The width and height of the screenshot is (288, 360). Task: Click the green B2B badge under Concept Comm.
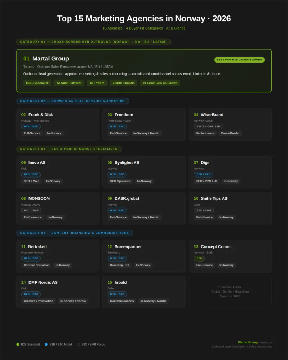199,258
